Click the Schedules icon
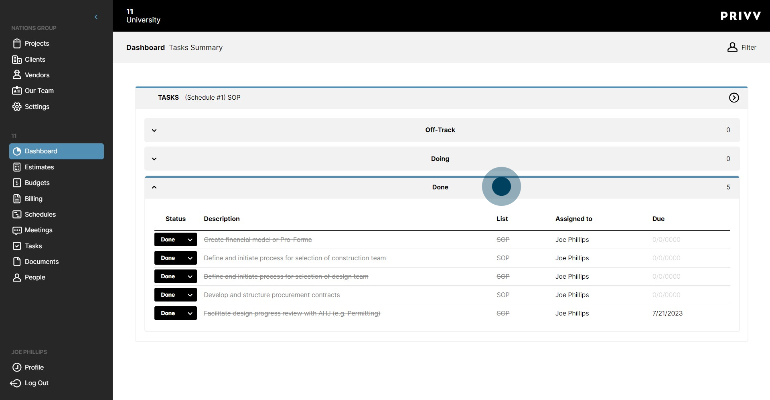 pyautogui.click(x=17, y=214)
